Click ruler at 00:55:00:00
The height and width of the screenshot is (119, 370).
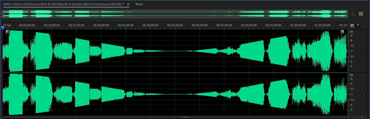273,25
